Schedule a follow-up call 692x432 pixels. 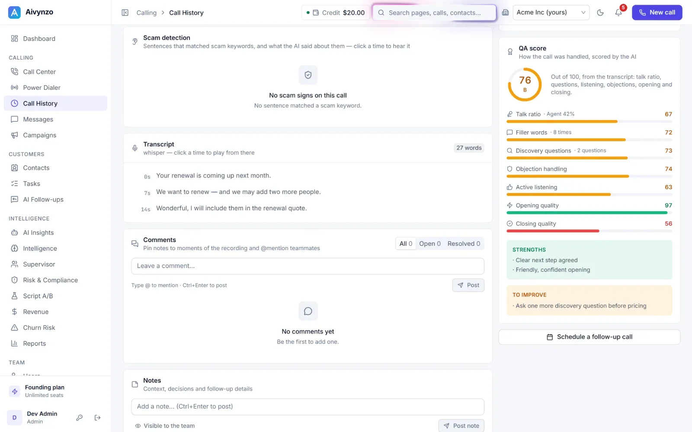(589, 337)
